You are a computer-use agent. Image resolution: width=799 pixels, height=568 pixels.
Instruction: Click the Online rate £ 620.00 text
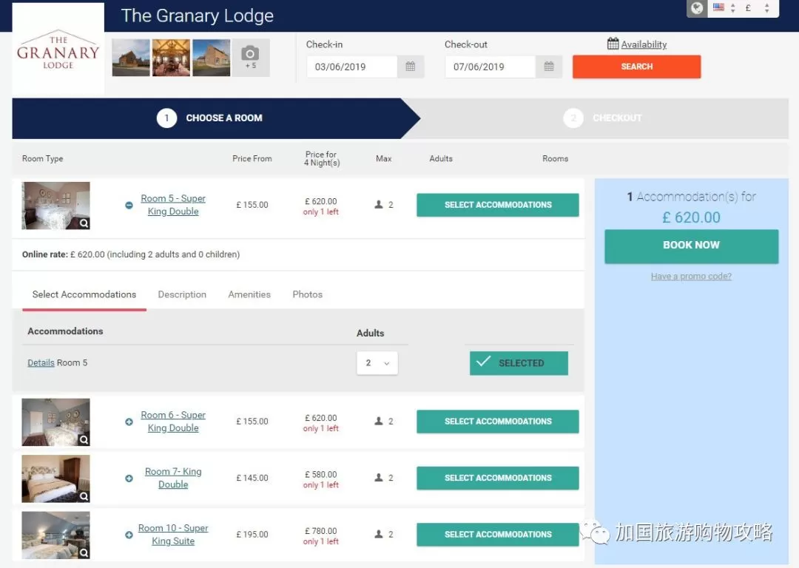[x=130, y=254]
